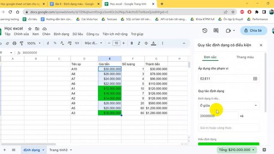
Task: Open more toolbar options
Action: pos(163,43)
